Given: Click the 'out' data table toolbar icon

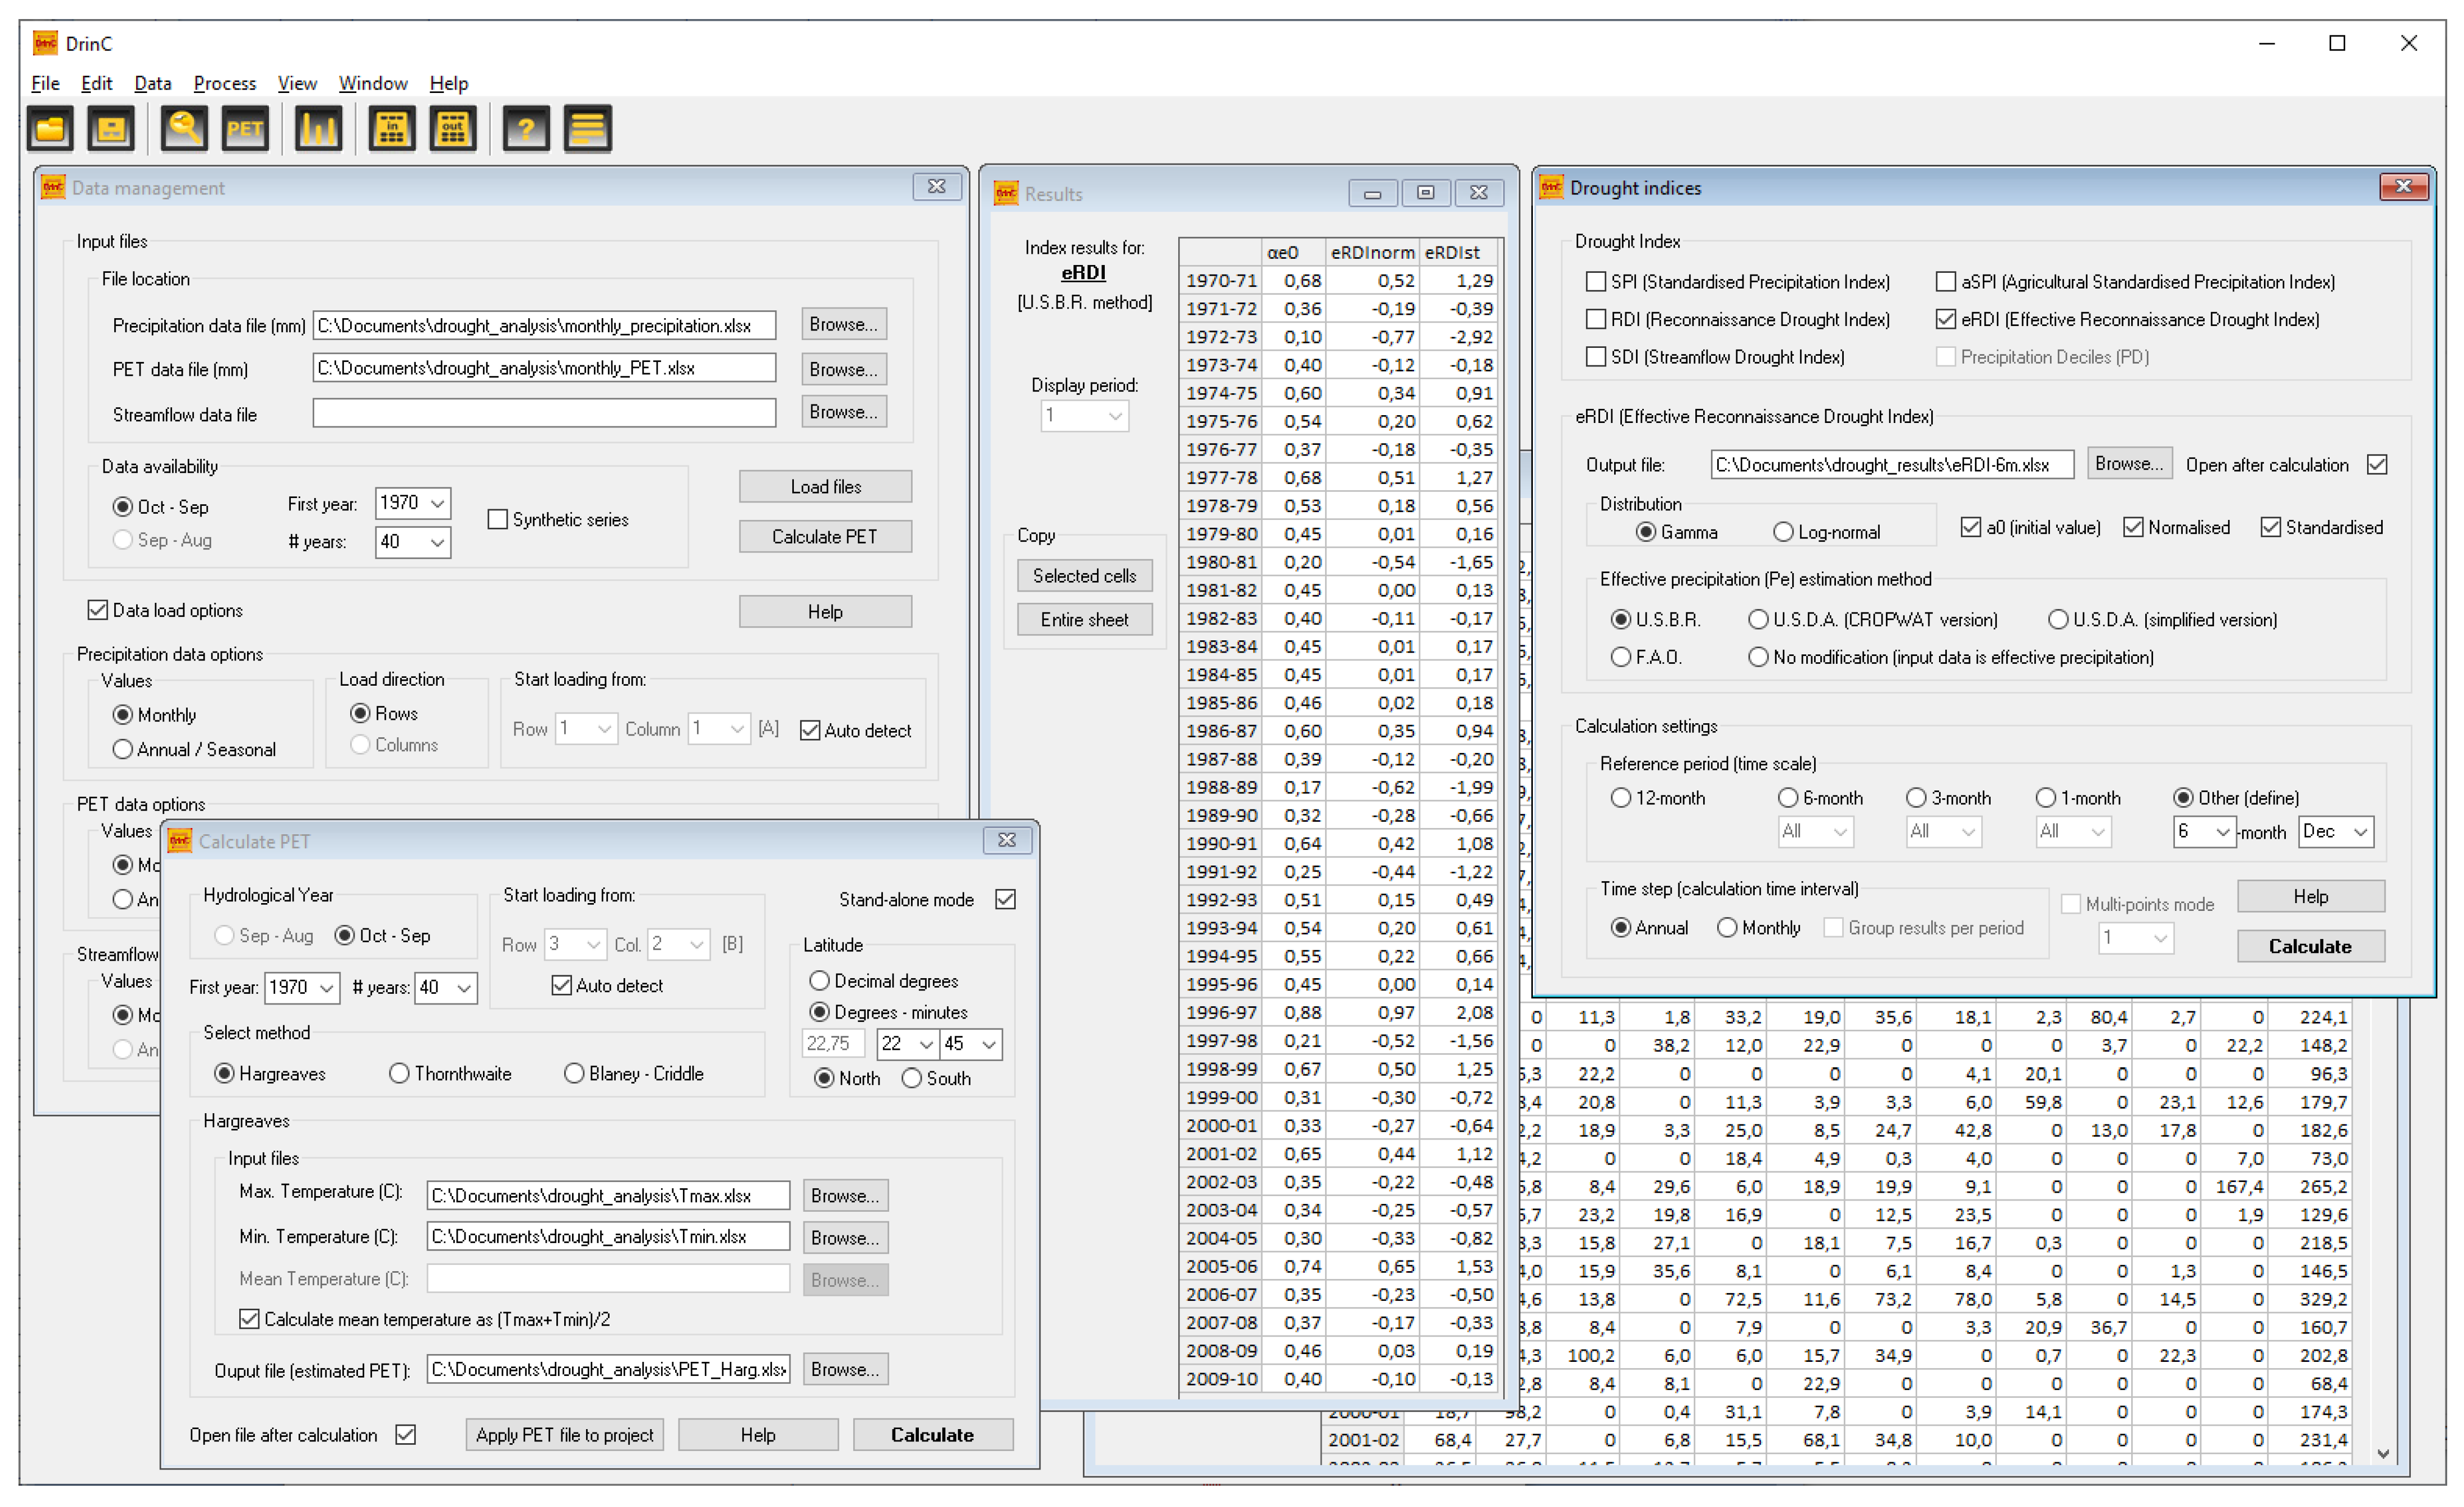Looking at the screenshot, I should pos(453,129).
